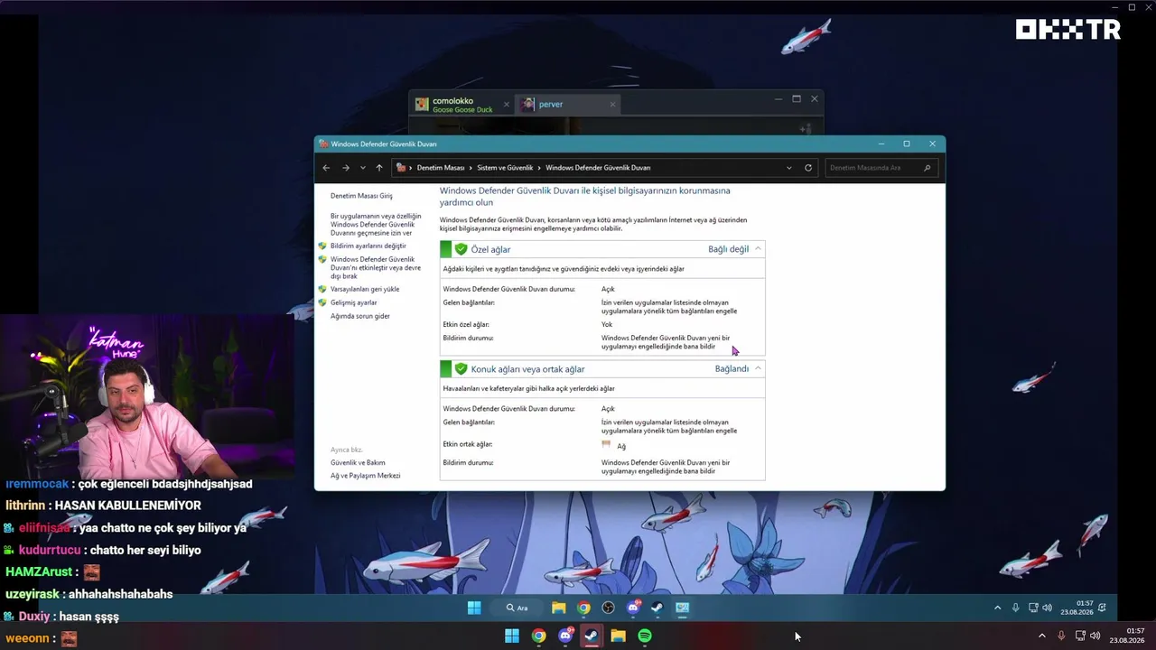The image size is (1156, 650).
Task: Maximize the Steam chat window
Action: pos(797,98)
